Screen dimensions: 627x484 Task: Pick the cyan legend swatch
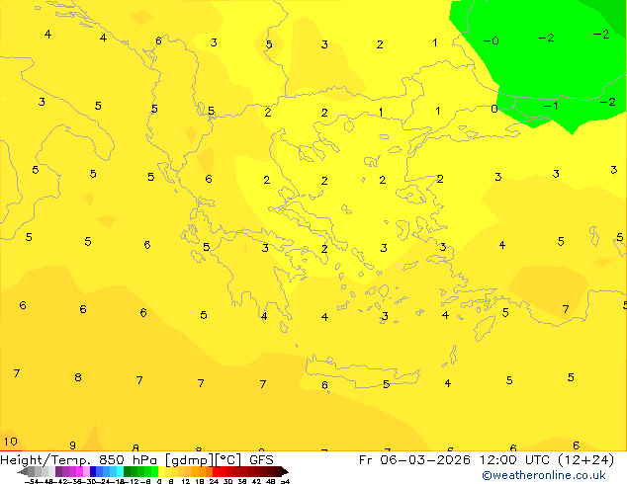pyautogui.click(x=120, y=472)
